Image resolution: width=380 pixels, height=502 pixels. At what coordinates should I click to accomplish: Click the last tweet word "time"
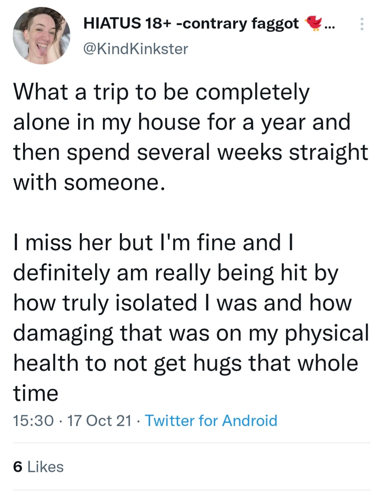[35, 394]
